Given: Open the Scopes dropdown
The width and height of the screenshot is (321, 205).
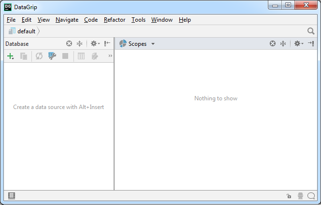Looking at the screenshot, I should (137, 43).
